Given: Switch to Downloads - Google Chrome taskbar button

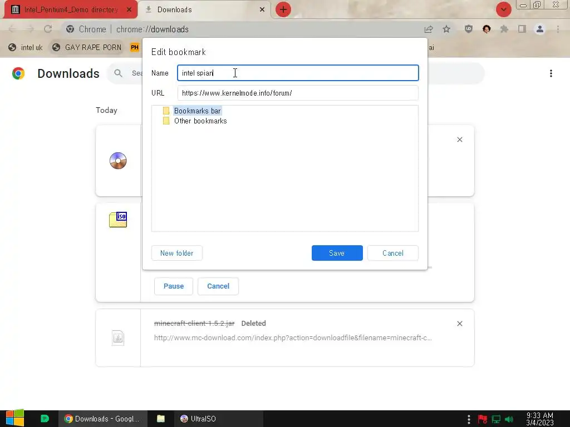Looking at the screenshot, I should tap(103, 419).
